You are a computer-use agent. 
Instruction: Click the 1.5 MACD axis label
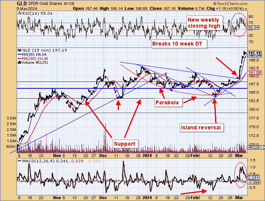pyautogui.click(x=252, y=160)
